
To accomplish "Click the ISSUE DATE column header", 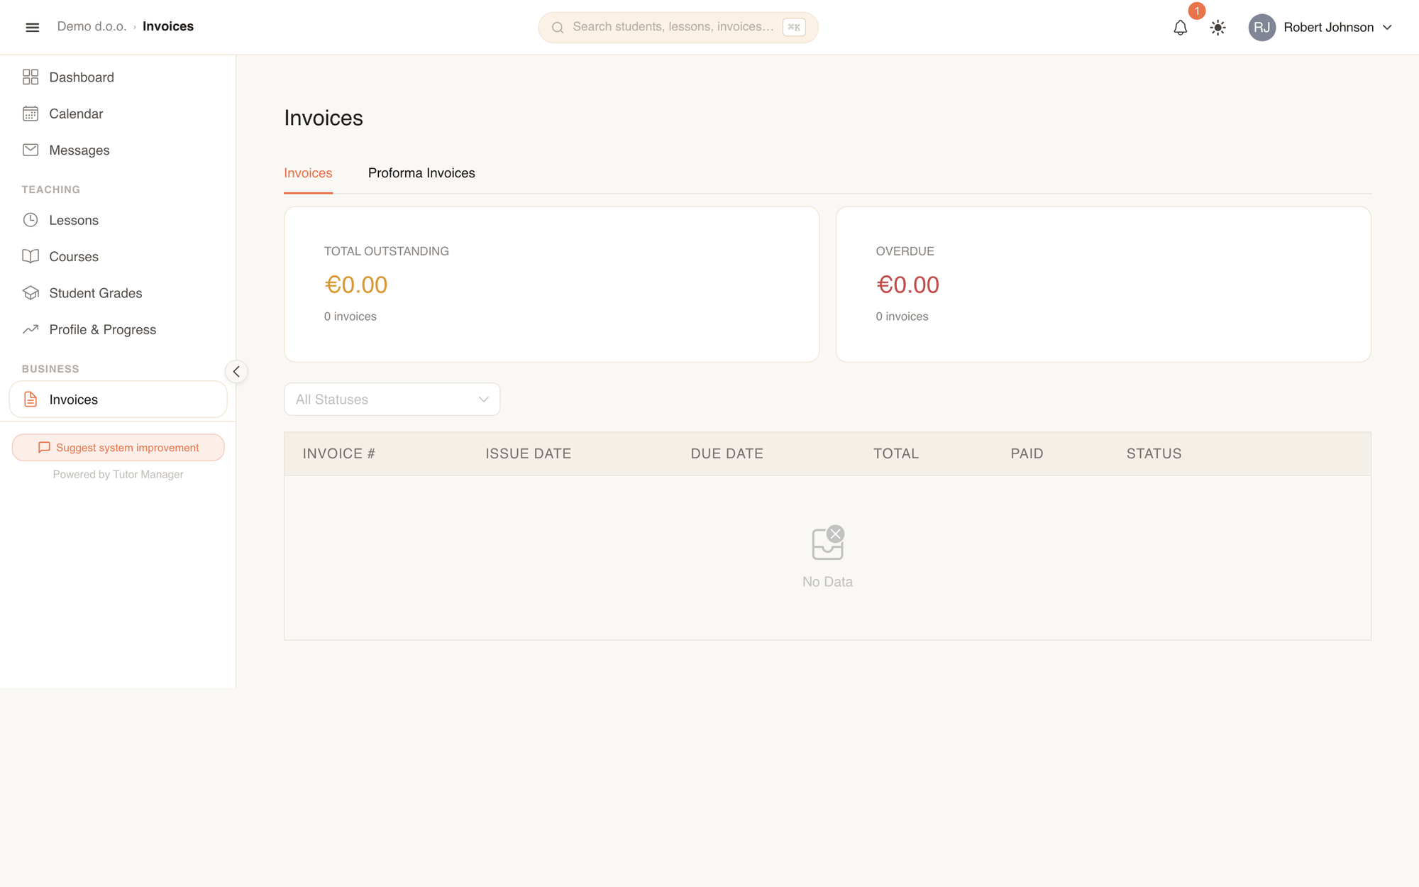I will [529, 453].
